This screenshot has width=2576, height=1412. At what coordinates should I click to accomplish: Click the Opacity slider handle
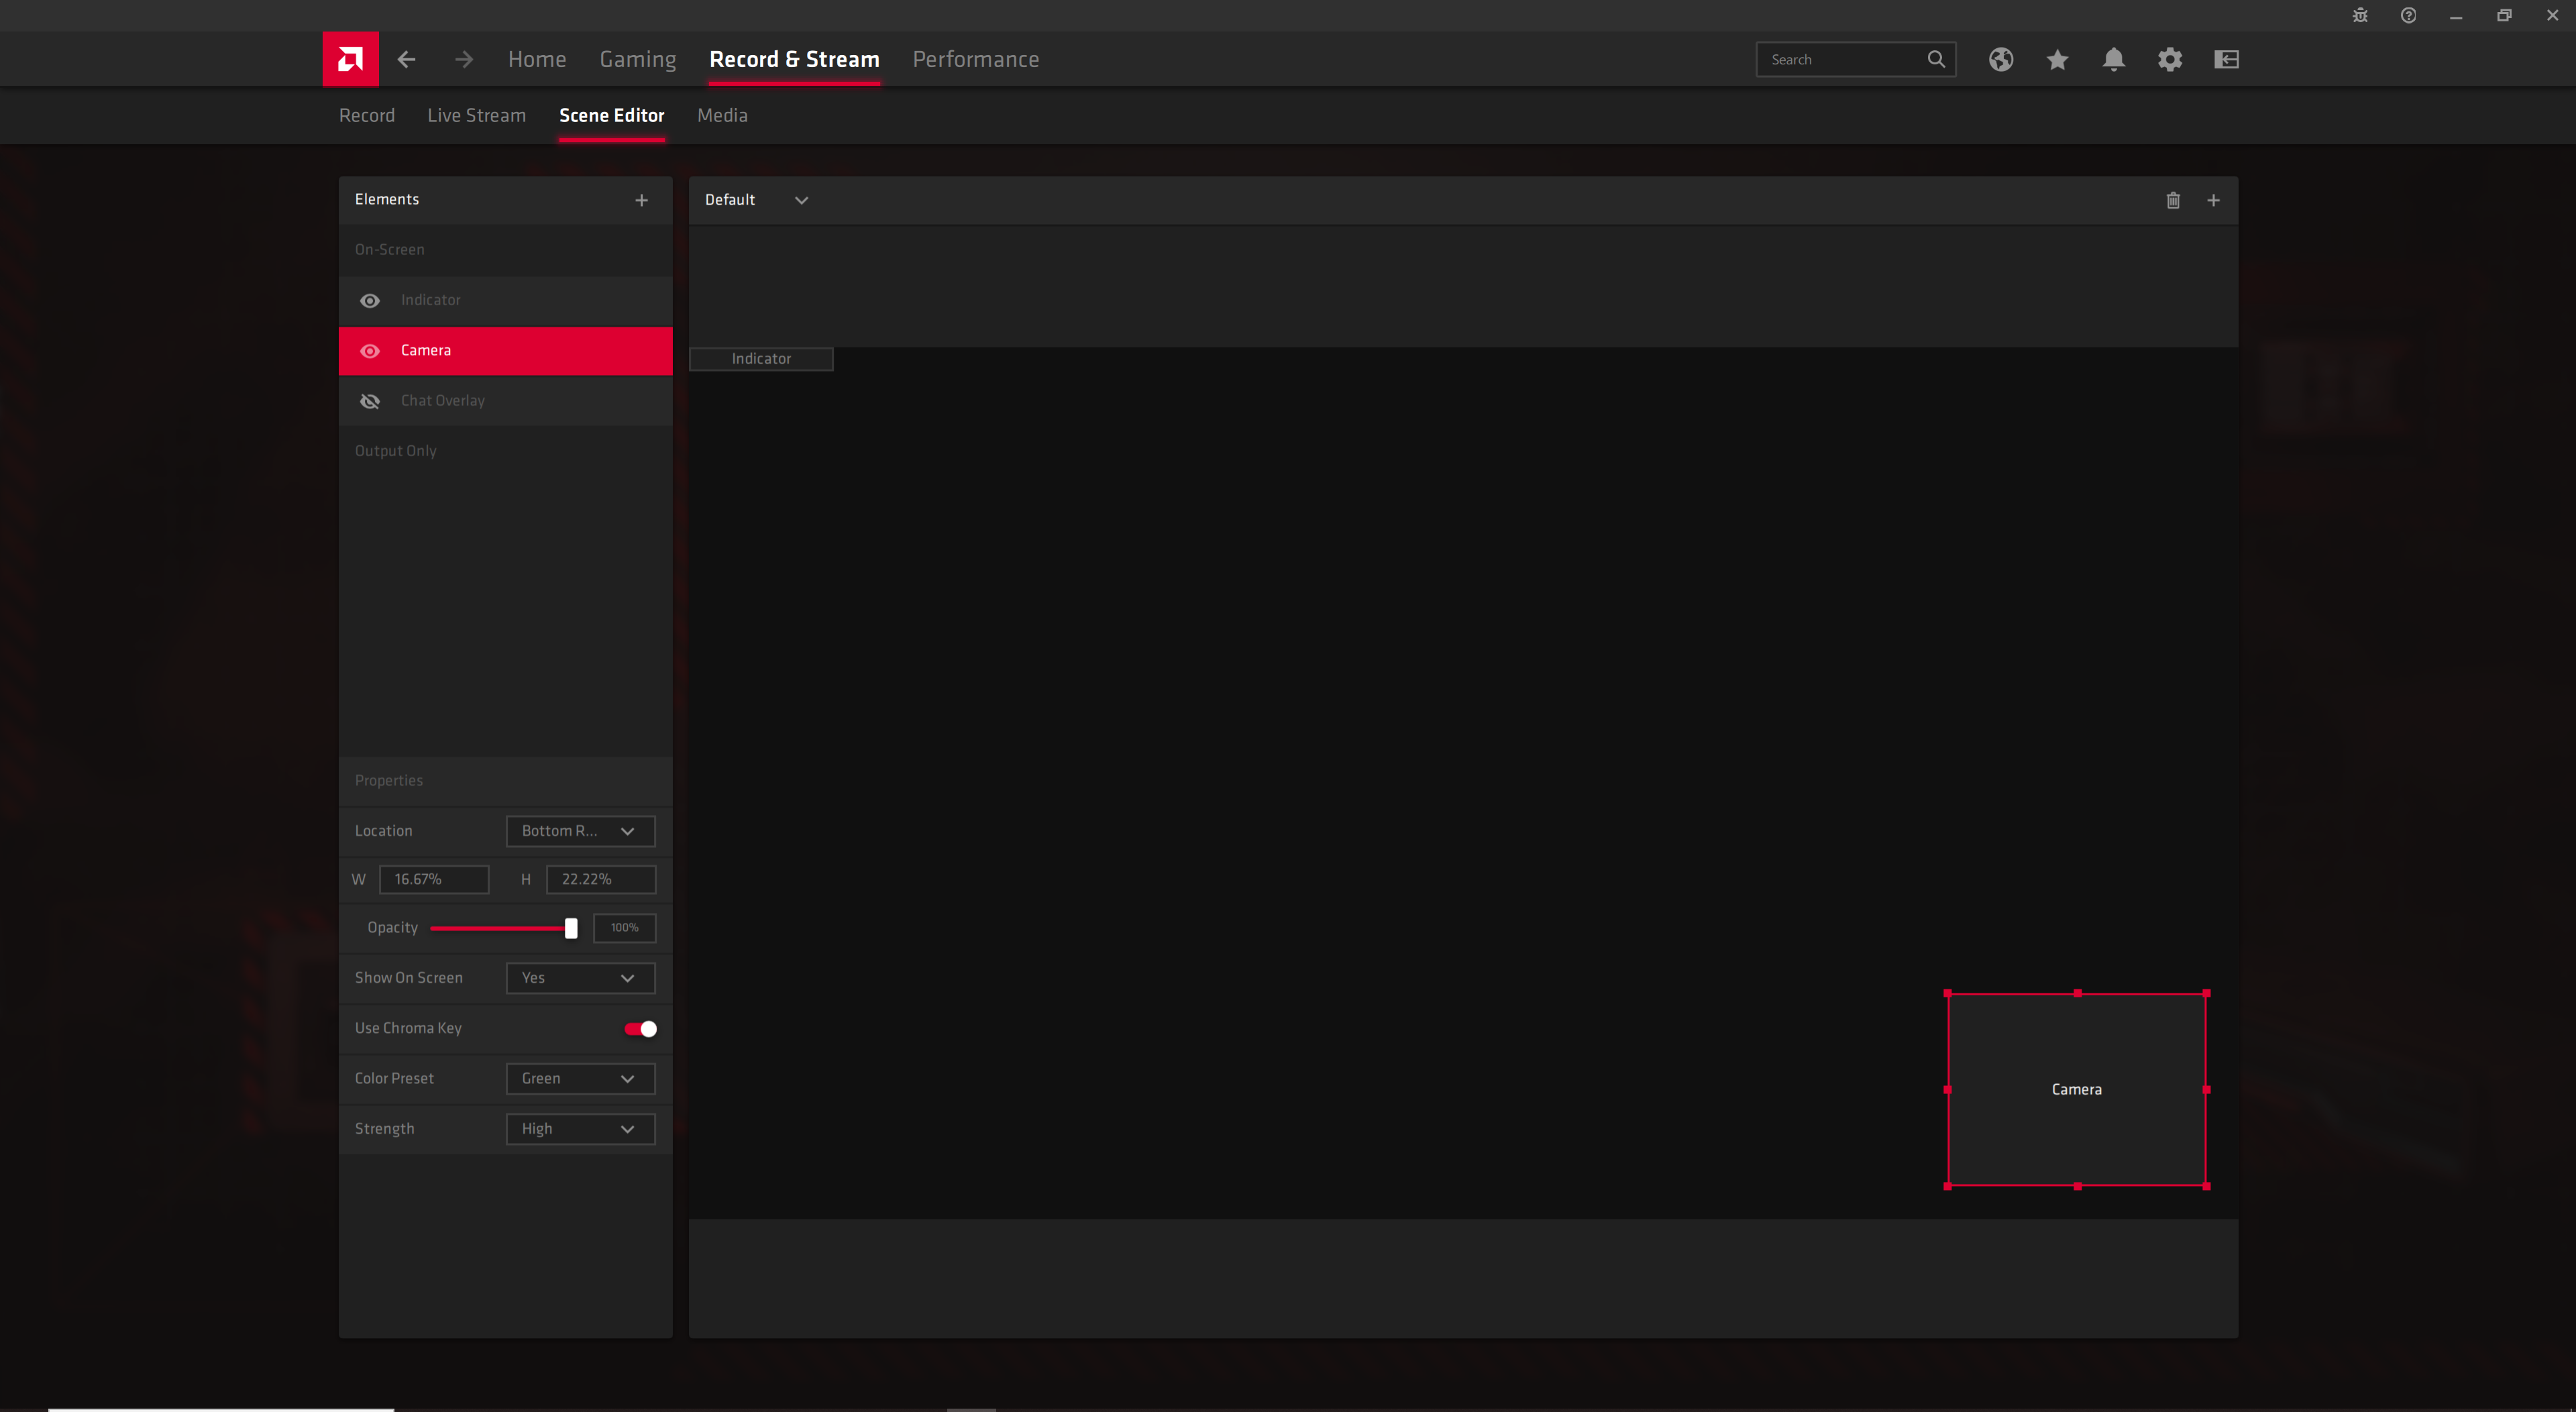(570, 928)
